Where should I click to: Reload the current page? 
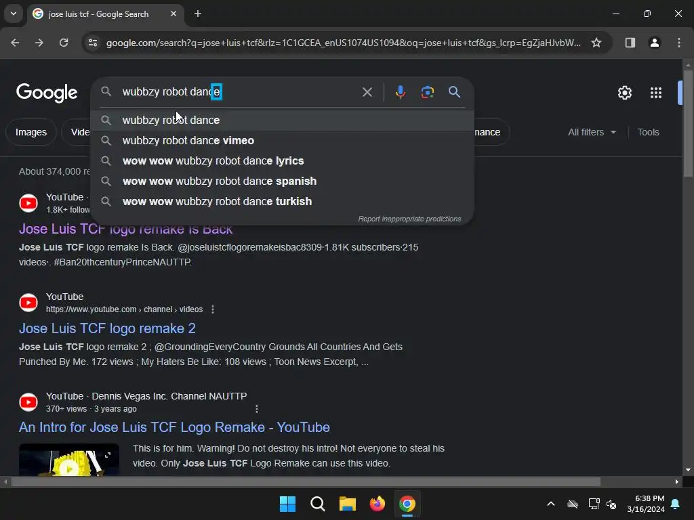(64, 43)
